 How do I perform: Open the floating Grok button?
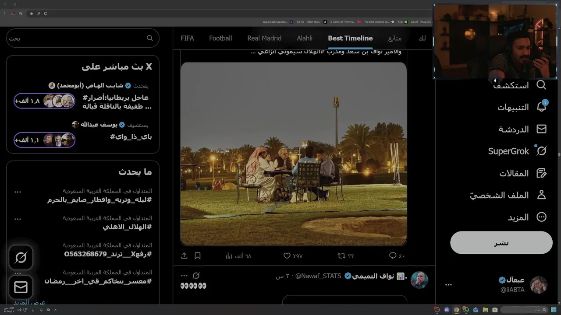pos(21,257)
